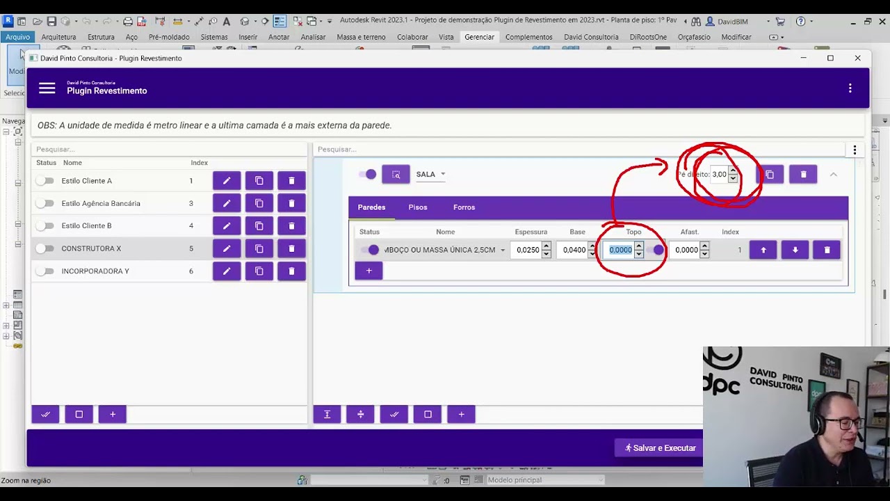Edit the CONSTRUTORA X style
The image size is (890, 501).
(x=227, y=248)
